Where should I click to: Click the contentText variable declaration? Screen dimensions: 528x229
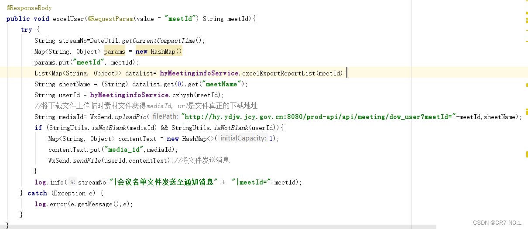click(137, 139)
